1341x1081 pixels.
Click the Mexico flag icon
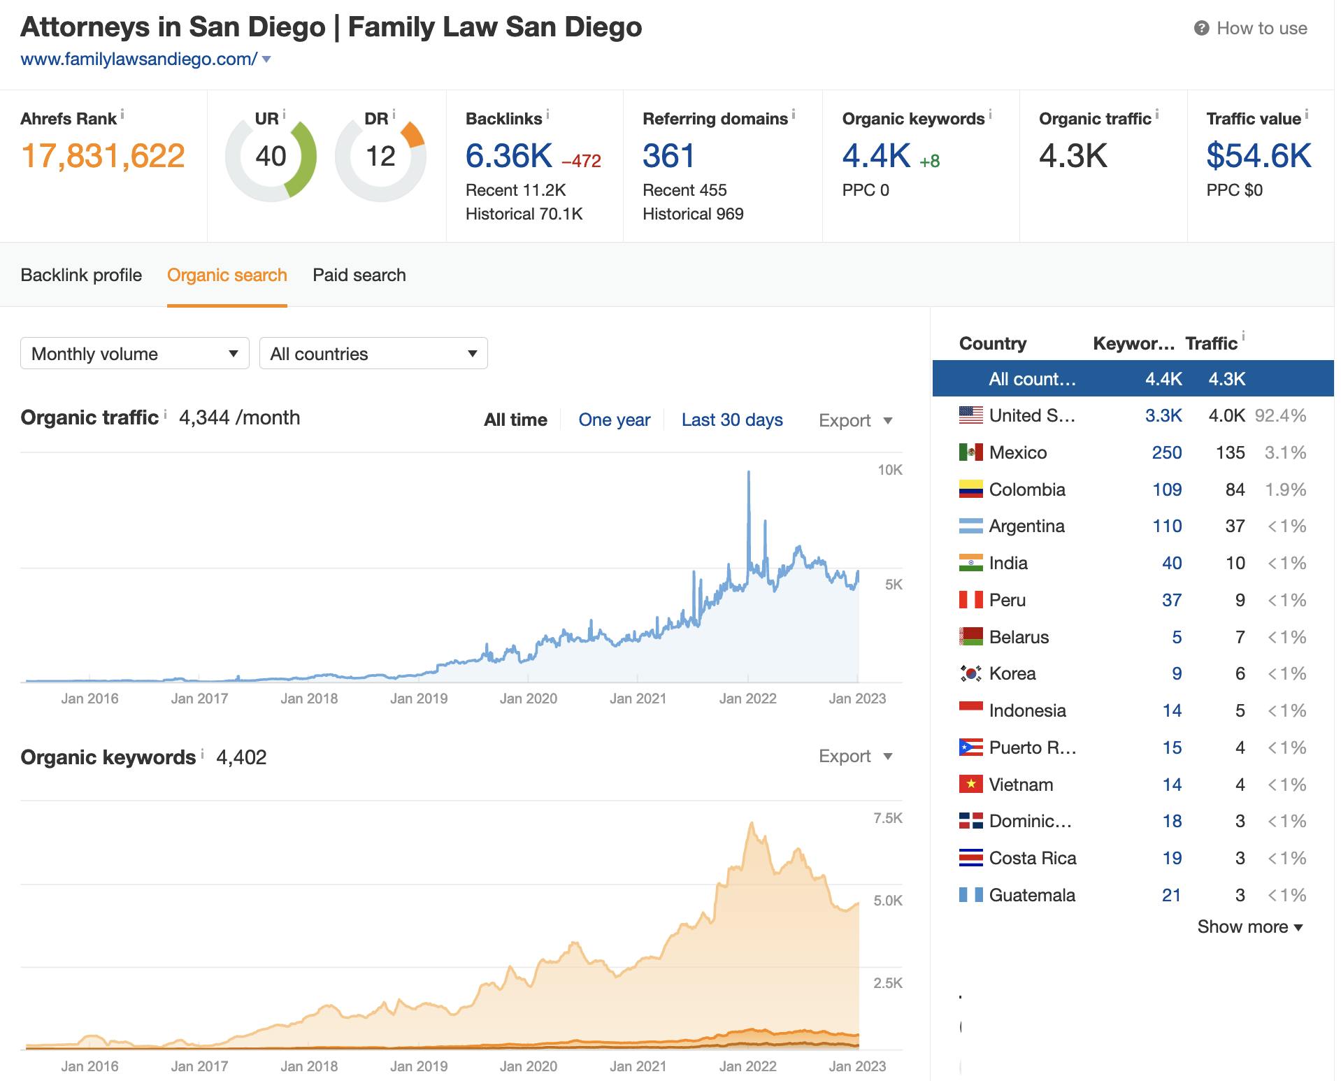(x=970, y=452)
